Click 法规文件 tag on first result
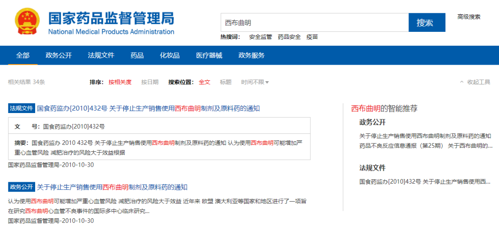Image resolution: width=499 pixels, height=233 pixels. click(21, 108)
